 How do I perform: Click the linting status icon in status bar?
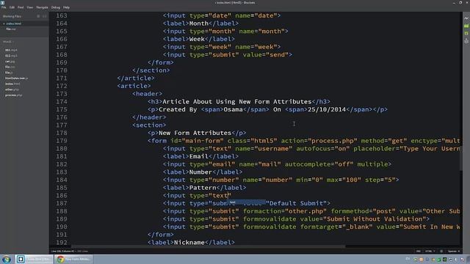pyautogui.click(x=441, y=251)
